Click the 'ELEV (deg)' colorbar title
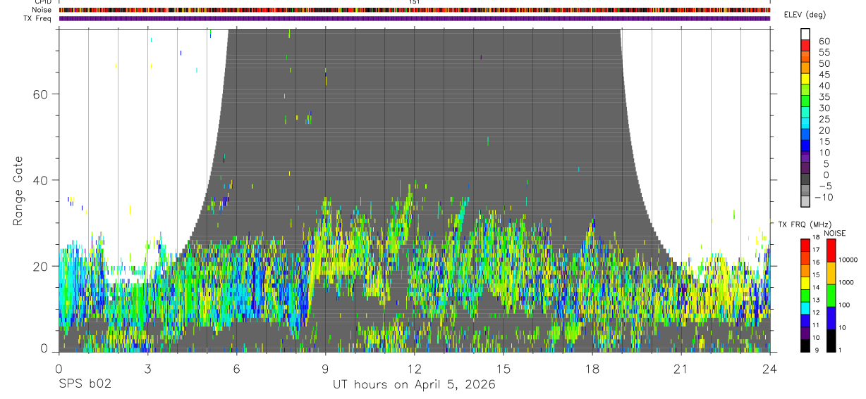 805,15
